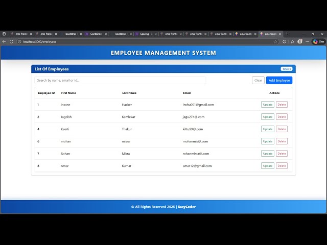Update employee Amar Kumar
Viewport: 327px width, 245px height.
[x=268, y=166]
